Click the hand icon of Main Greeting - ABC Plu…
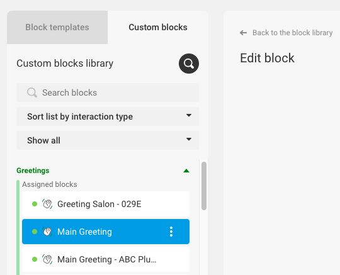 pos(47,259)
